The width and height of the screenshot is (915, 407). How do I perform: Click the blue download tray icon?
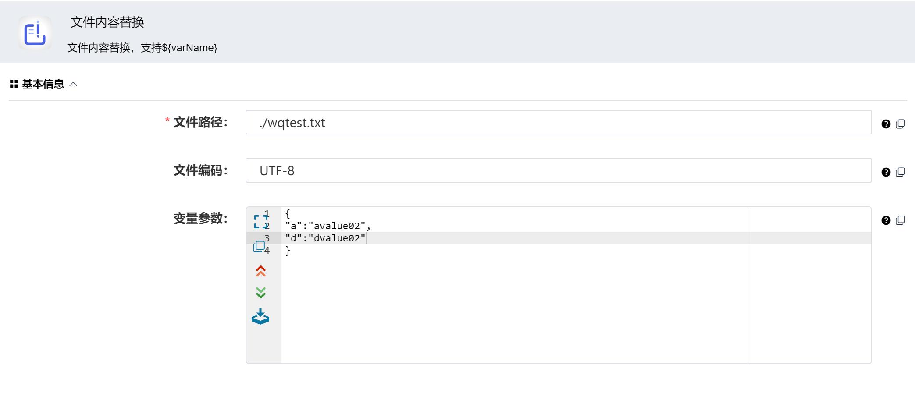[260, 316]
